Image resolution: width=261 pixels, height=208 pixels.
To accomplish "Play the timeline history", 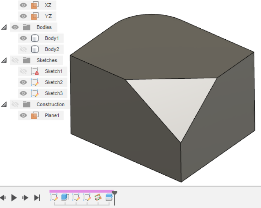I will 14,198.
